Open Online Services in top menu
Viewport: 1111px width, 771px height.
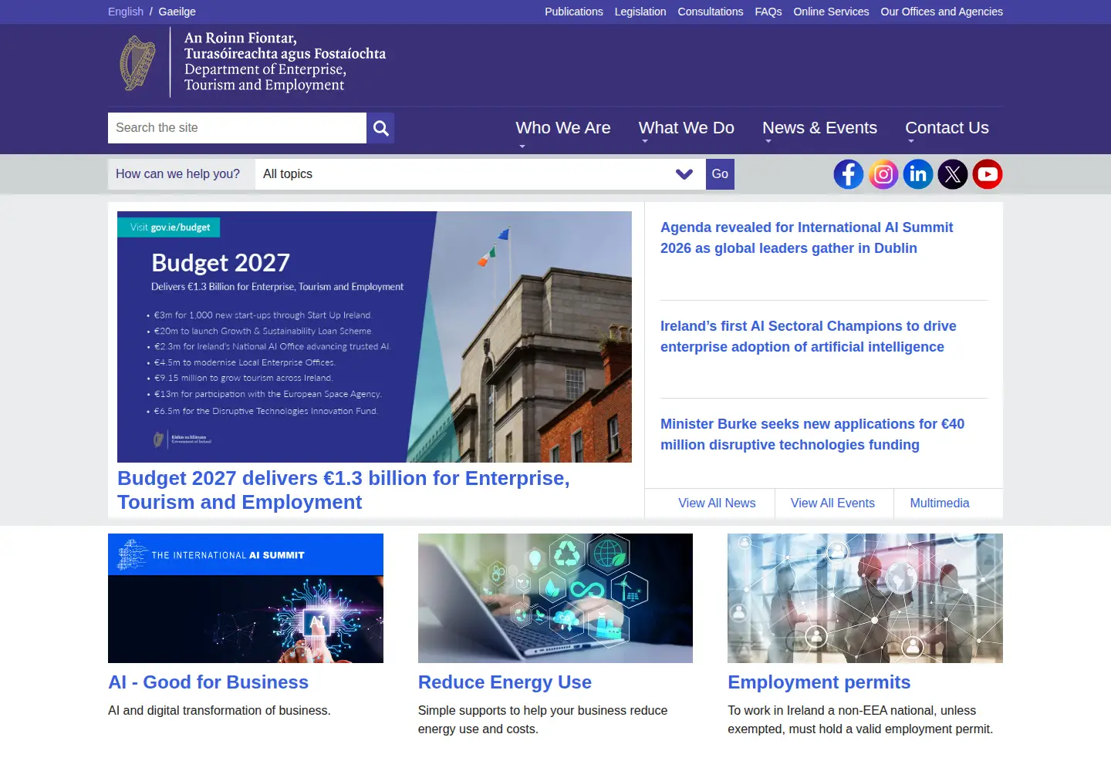point(831,12)
